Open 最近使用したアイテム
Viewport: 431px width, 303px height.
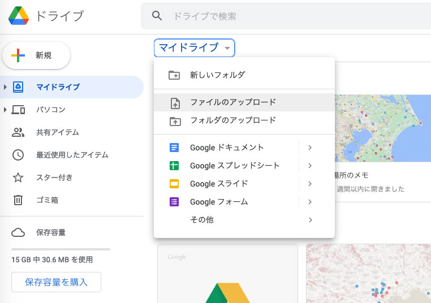[x=71, y=155]
